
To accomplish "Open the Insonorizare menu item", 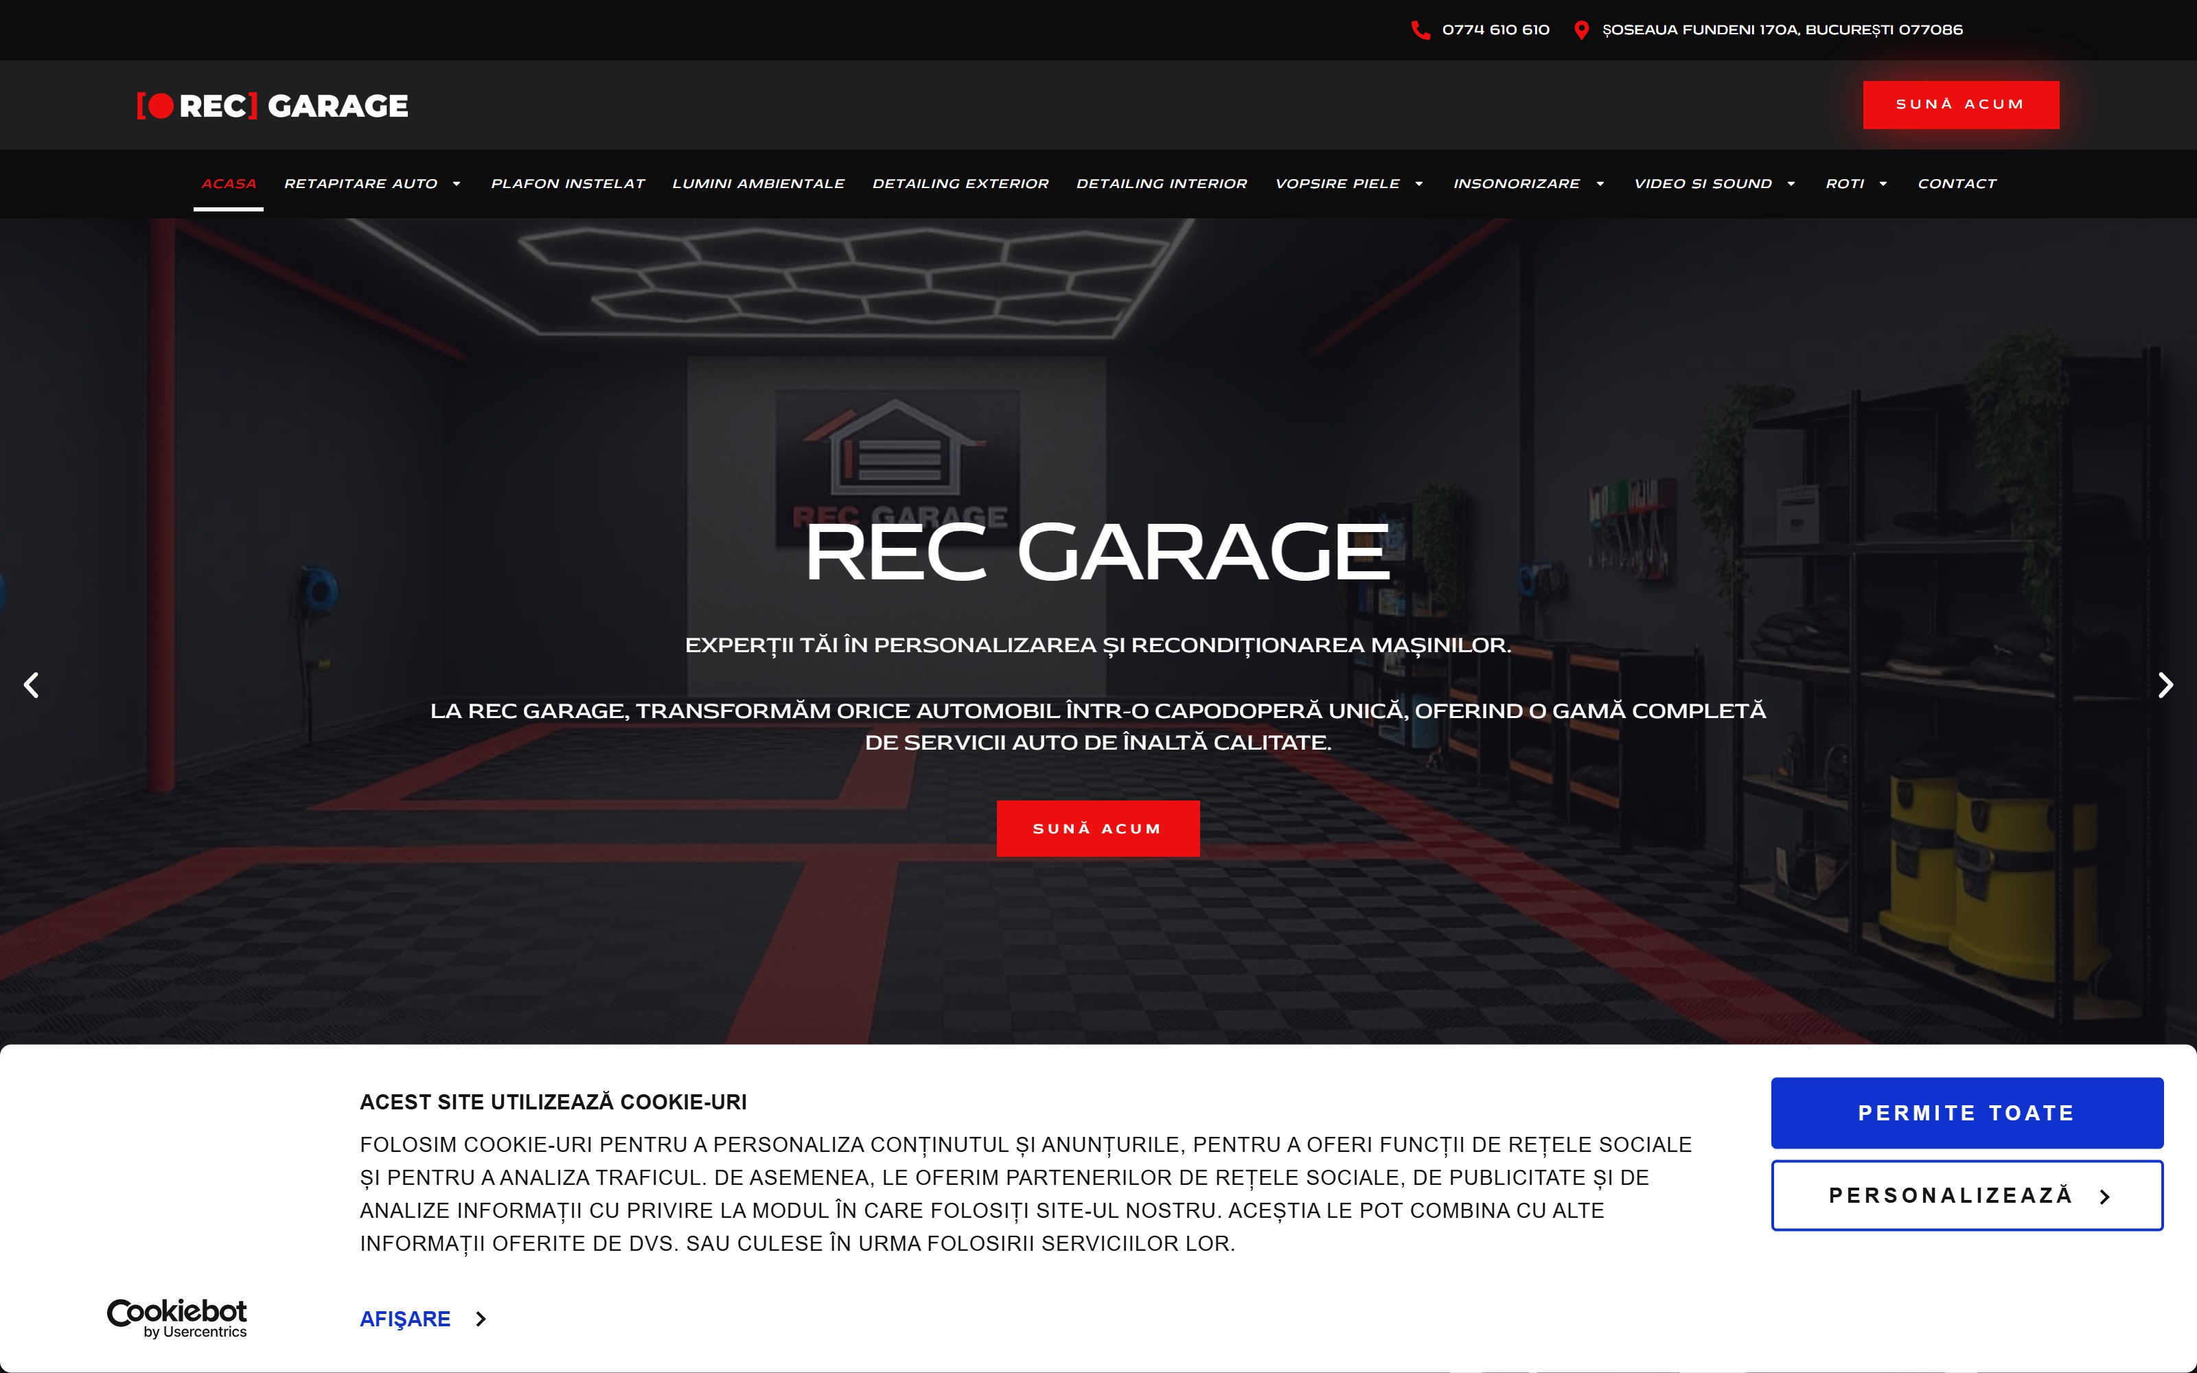I will point(1516,183).
